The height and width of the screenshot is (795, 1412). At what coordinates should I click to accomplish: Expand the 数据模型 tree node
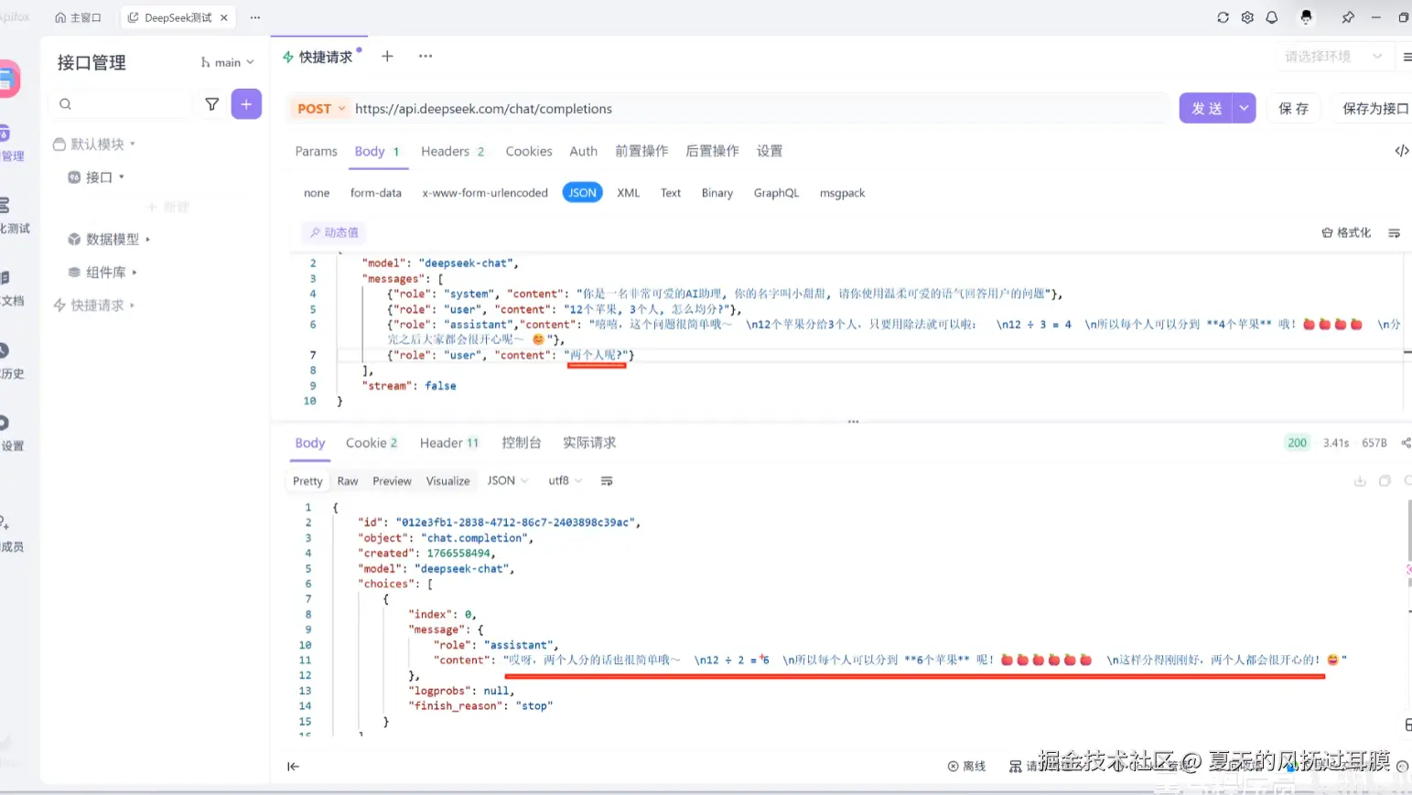click(109, 240)
